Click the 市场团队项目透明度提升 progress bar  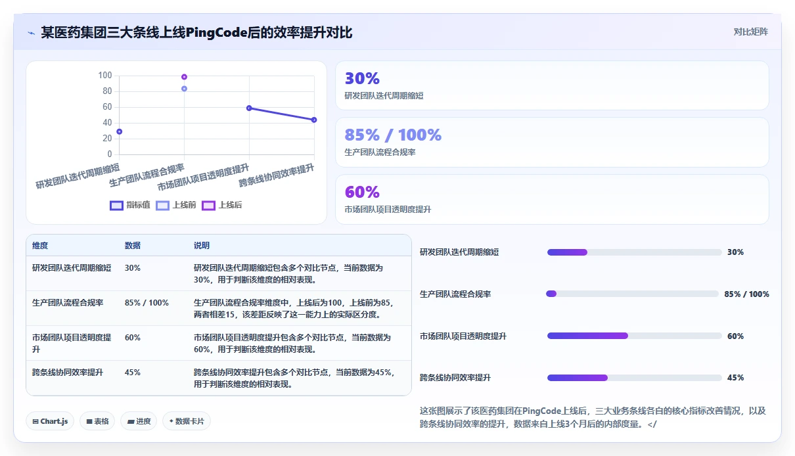[635, 336]
